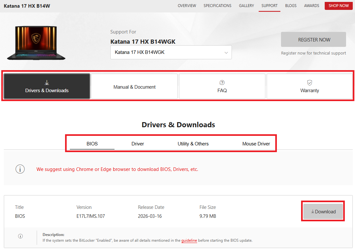Screen dimensions: 355x250
Task: Click the REGISTER NOW button
Action: tap(313, 39)
